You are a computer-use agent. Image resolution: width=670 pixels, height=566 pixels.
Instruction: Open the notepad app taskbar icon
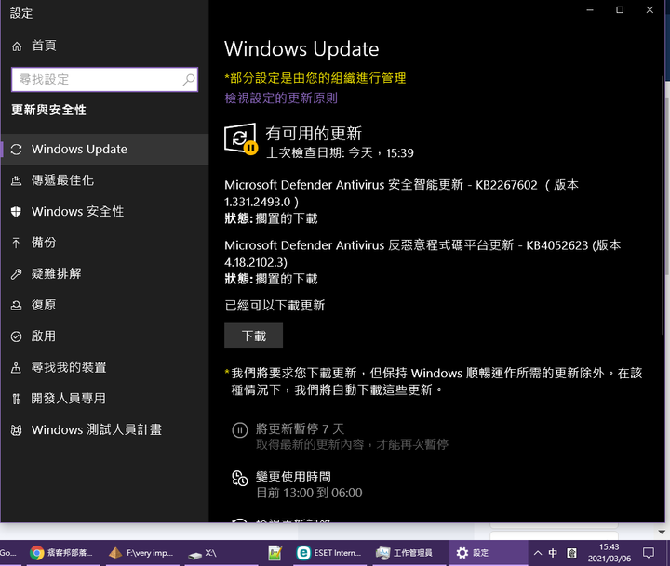click(275, 553)
